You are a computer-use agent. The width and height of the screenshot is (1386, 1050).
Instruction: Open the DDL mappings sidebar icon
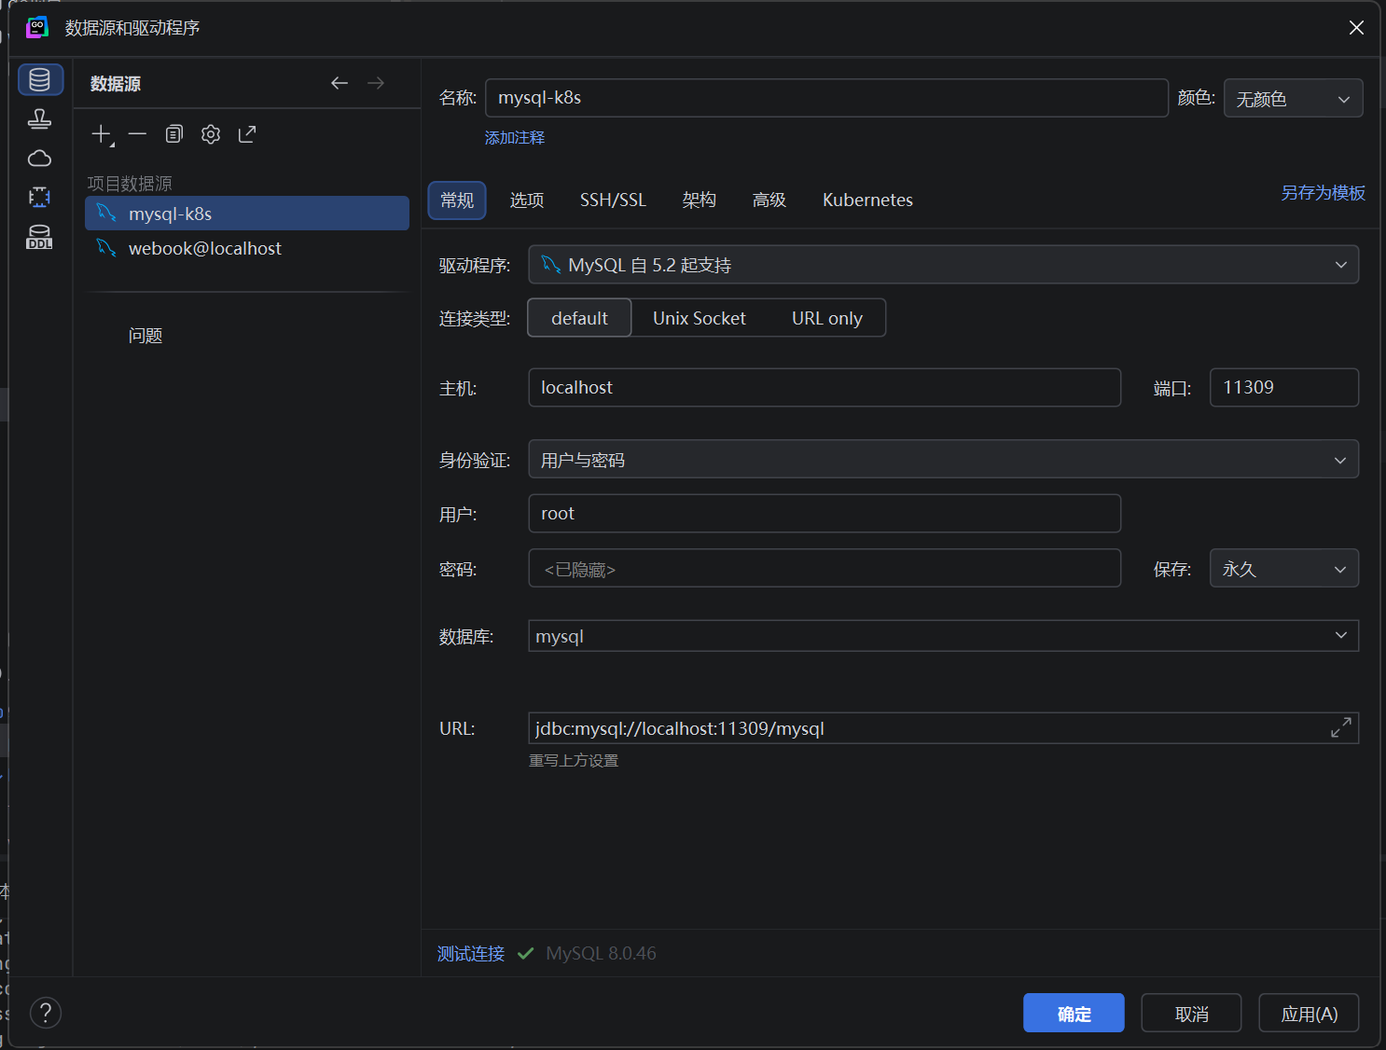pyautogui.click(x=40, y=238)
